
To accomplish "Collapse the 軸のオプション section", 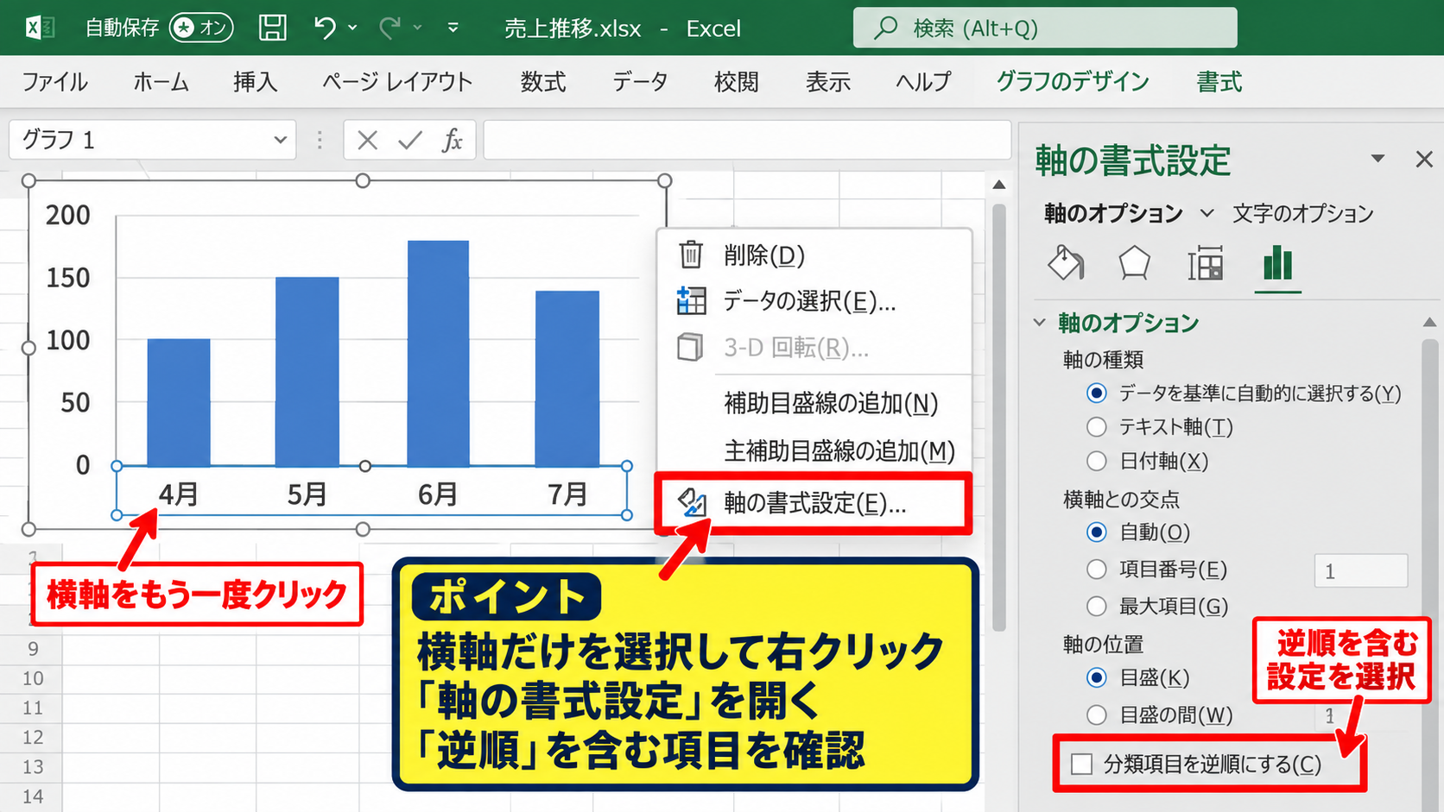I will (1040, 323).
